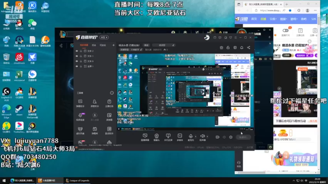This screenshot has width=328, height=184.
Task: Click Edge address bar URL
Action: (270, 11)
